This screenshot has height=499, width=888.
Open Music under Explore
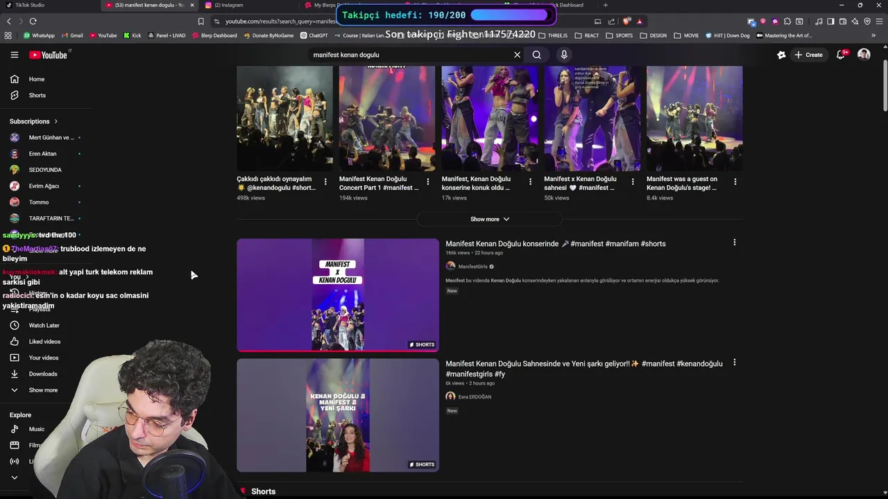point(36,430)
